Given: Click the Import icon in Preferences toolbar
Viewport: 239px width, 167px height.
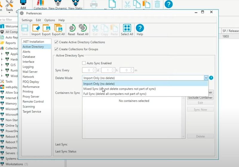Looking at the screenshot, I should tap(36, 28).
